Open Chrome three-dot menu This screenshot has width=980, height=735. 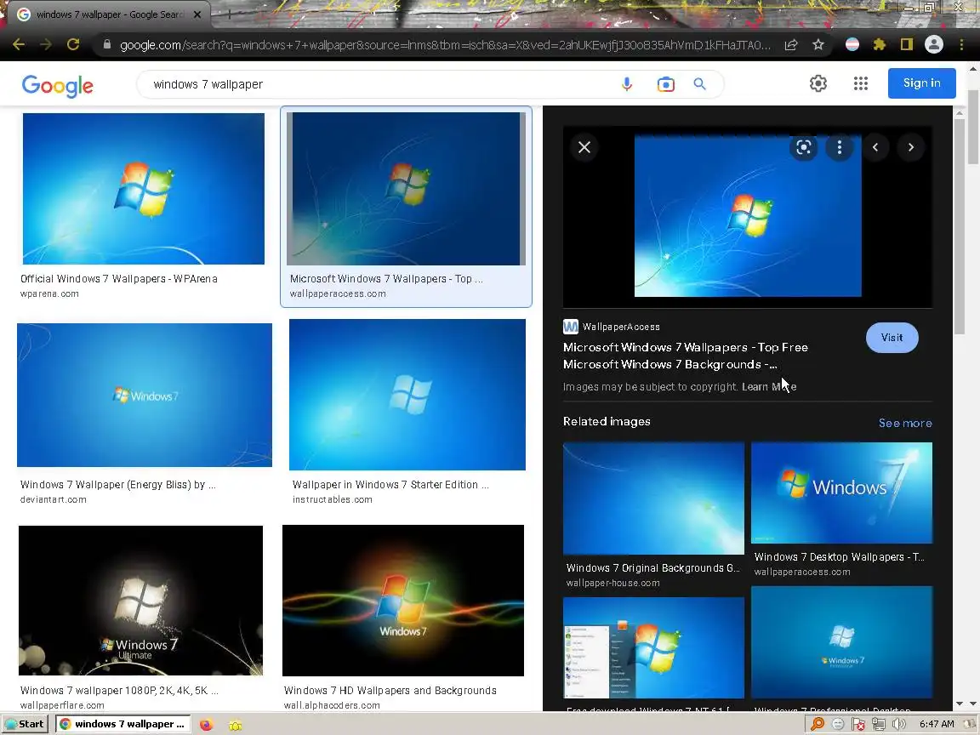(x=961, y=44)
